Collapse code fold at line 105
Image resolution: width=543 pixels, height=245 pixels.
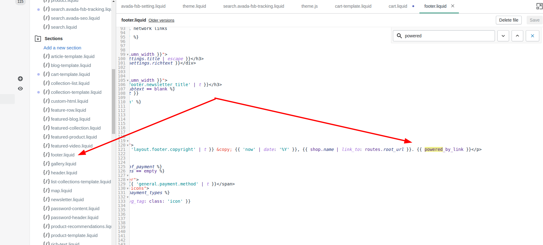coord(128,81)
